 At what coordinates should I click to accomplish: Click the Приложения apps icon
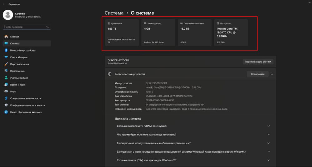pos(6,71)
